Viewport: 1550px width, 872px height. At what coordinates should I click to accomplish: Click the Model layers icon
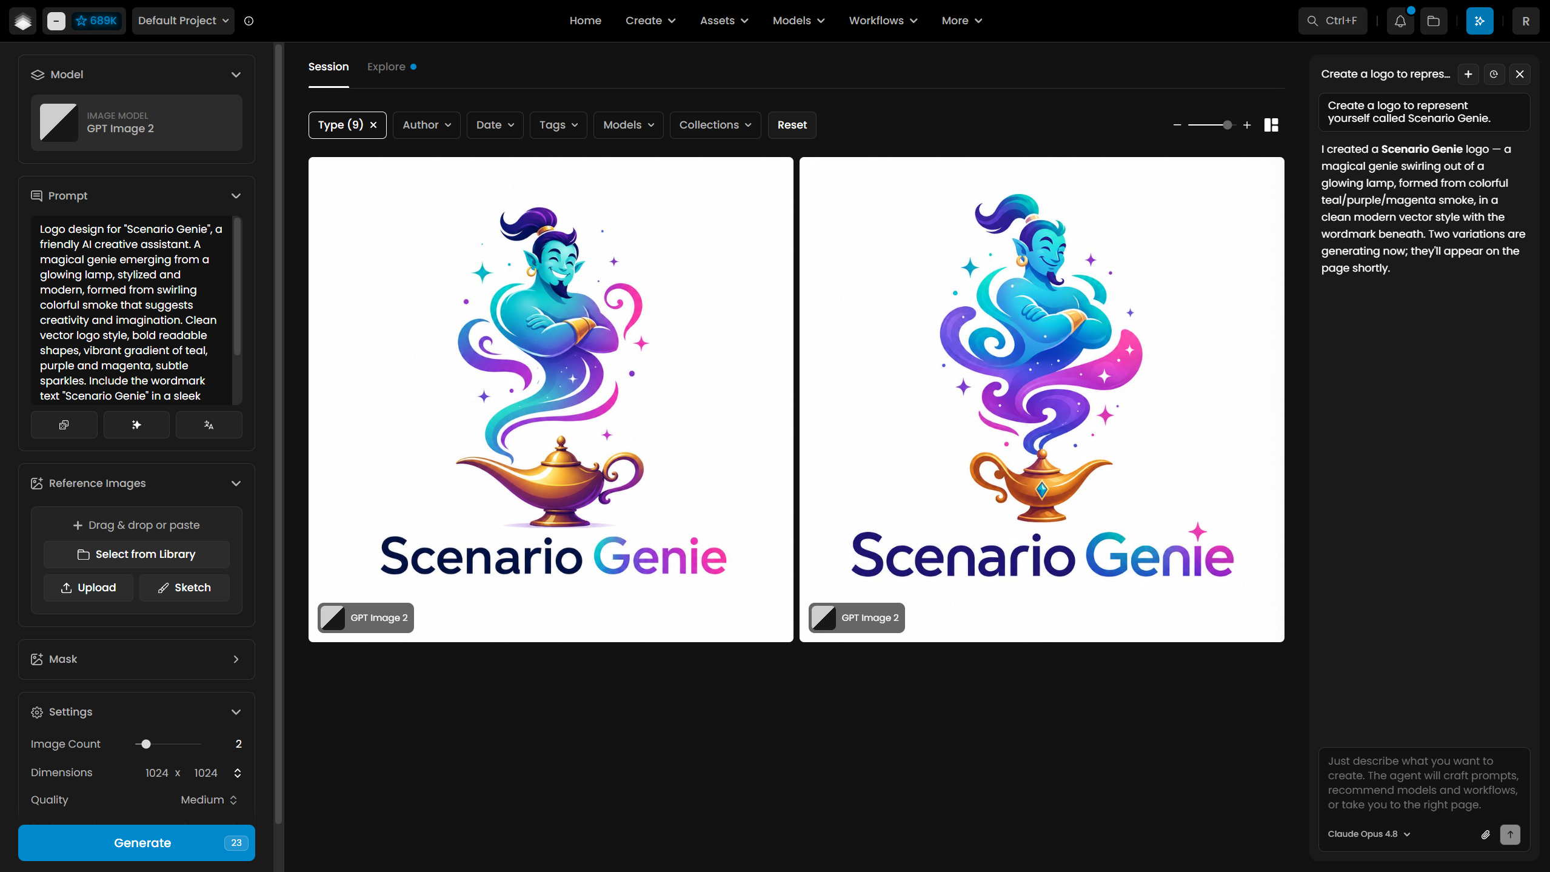point(38,75)
